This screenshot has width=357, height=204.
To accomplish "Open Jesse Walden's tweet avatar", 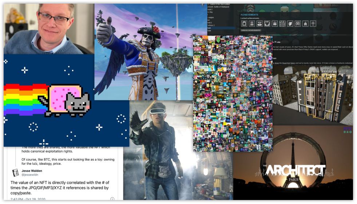I will coord(16,173).
